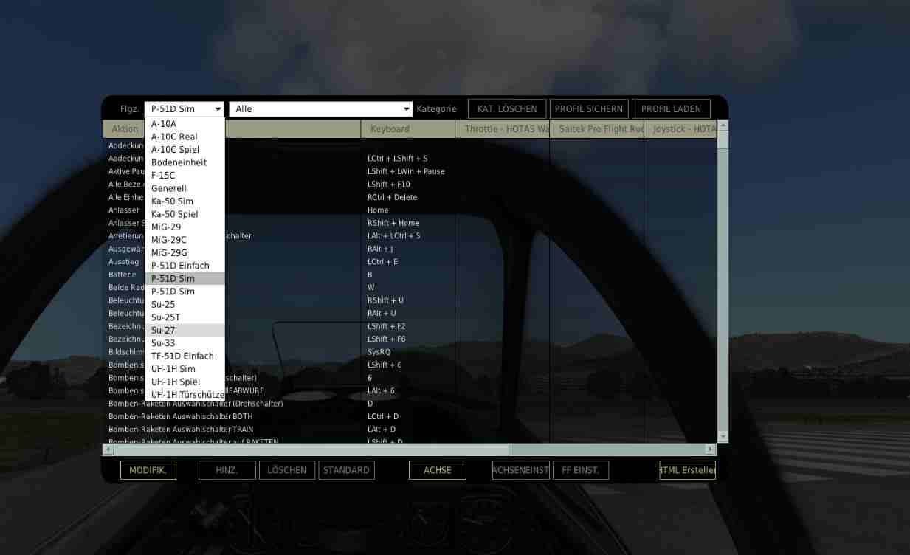Click the horizontal scrollbar left arrow
910x555 pixels.
[108, 449]
